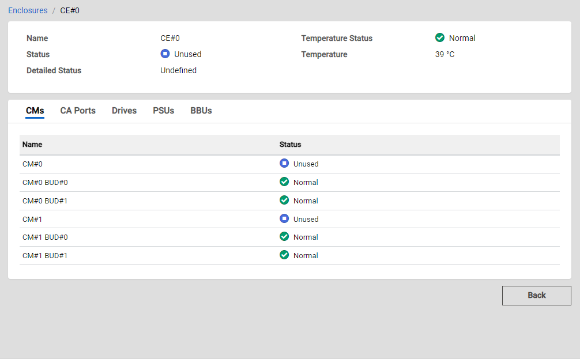Show the PSUs tab
The width and height of the screenshot is (580, 359).
163,111
